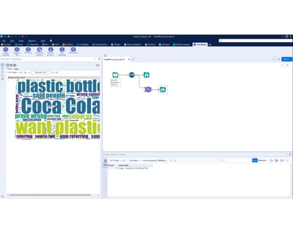Open the Options menu
Screen dimensions: 293x234
(32, 40)
